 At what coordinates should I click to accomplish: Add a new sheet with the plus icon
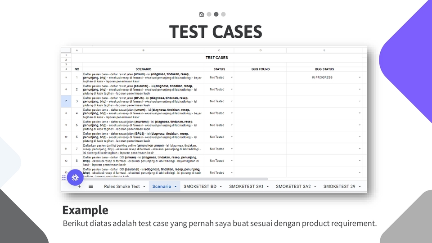point(79,186)
